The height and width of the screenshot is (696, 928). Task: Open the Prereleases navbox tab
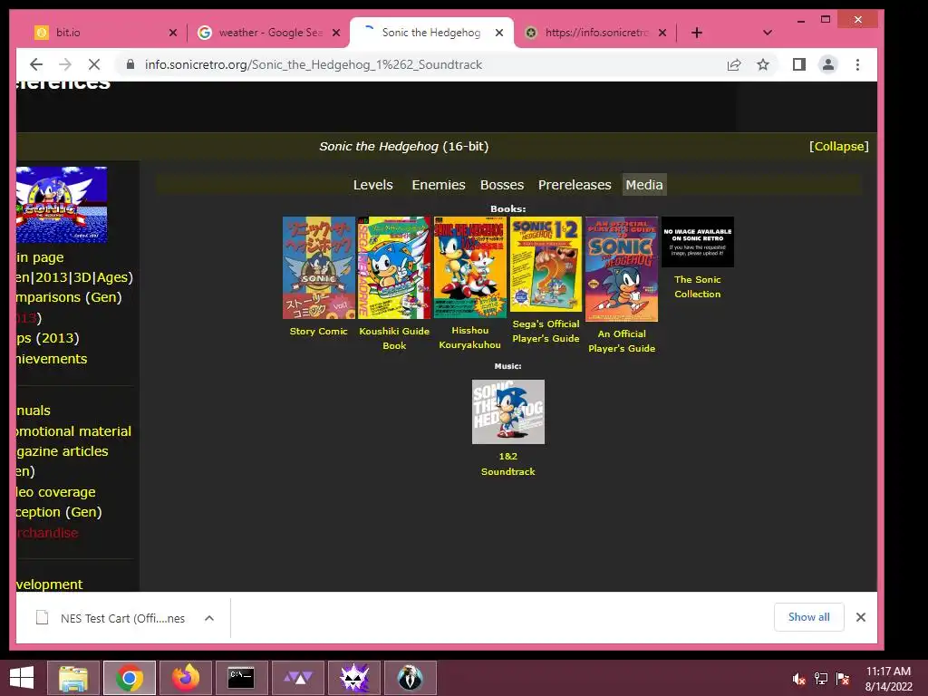tap(575, 185)
